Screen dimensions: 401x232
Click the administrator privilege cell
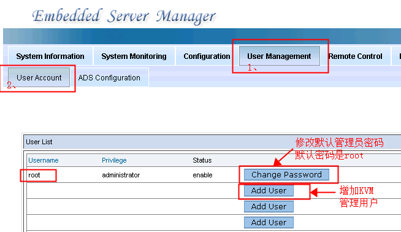(x=121, y=175)
